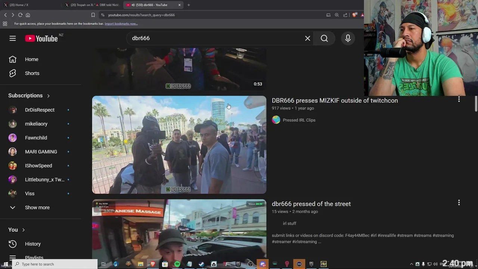The image size is (478, 269).
Task: Open 'DBR666 presses MIZKIF outside of twitchcon' title
Action: coord(335,101)
